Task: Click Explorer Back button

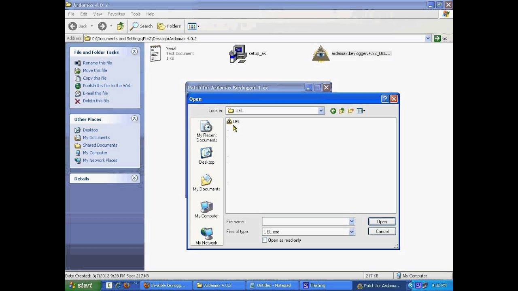Action: (x=78, y=26)
